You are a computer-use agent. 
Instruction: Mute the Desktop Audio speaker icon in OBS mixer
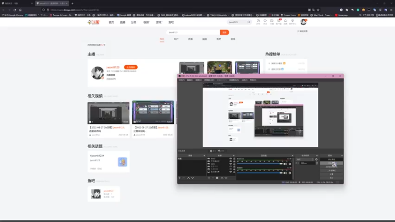coord(285,173)
